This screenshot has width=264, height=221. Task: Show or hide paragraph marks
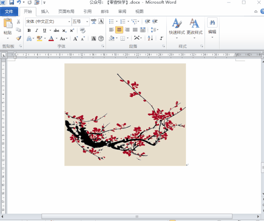point(161,38)
